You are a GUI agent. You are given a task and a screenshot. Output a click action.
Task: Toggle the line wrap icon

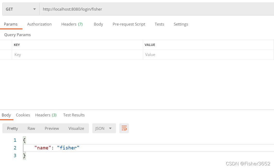pyautogui.click(x=124, y=128)
